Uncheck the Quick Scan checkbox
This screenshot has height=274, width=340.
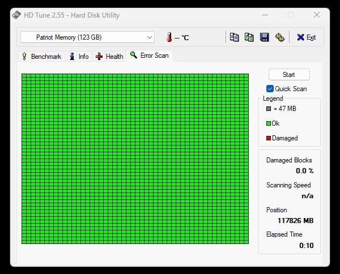270,88
